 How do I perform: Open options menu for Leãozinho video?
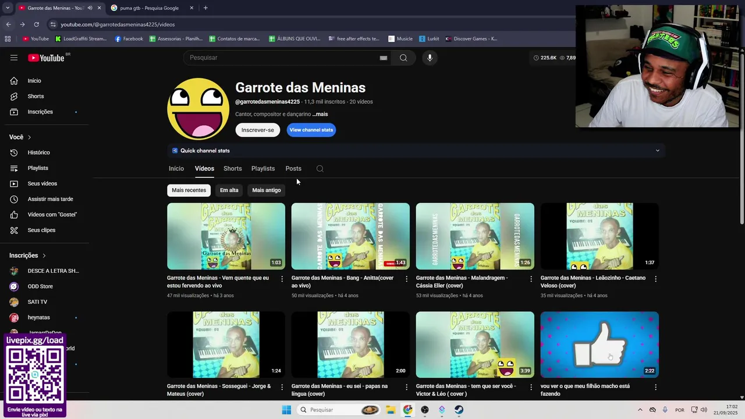point(655,279)
